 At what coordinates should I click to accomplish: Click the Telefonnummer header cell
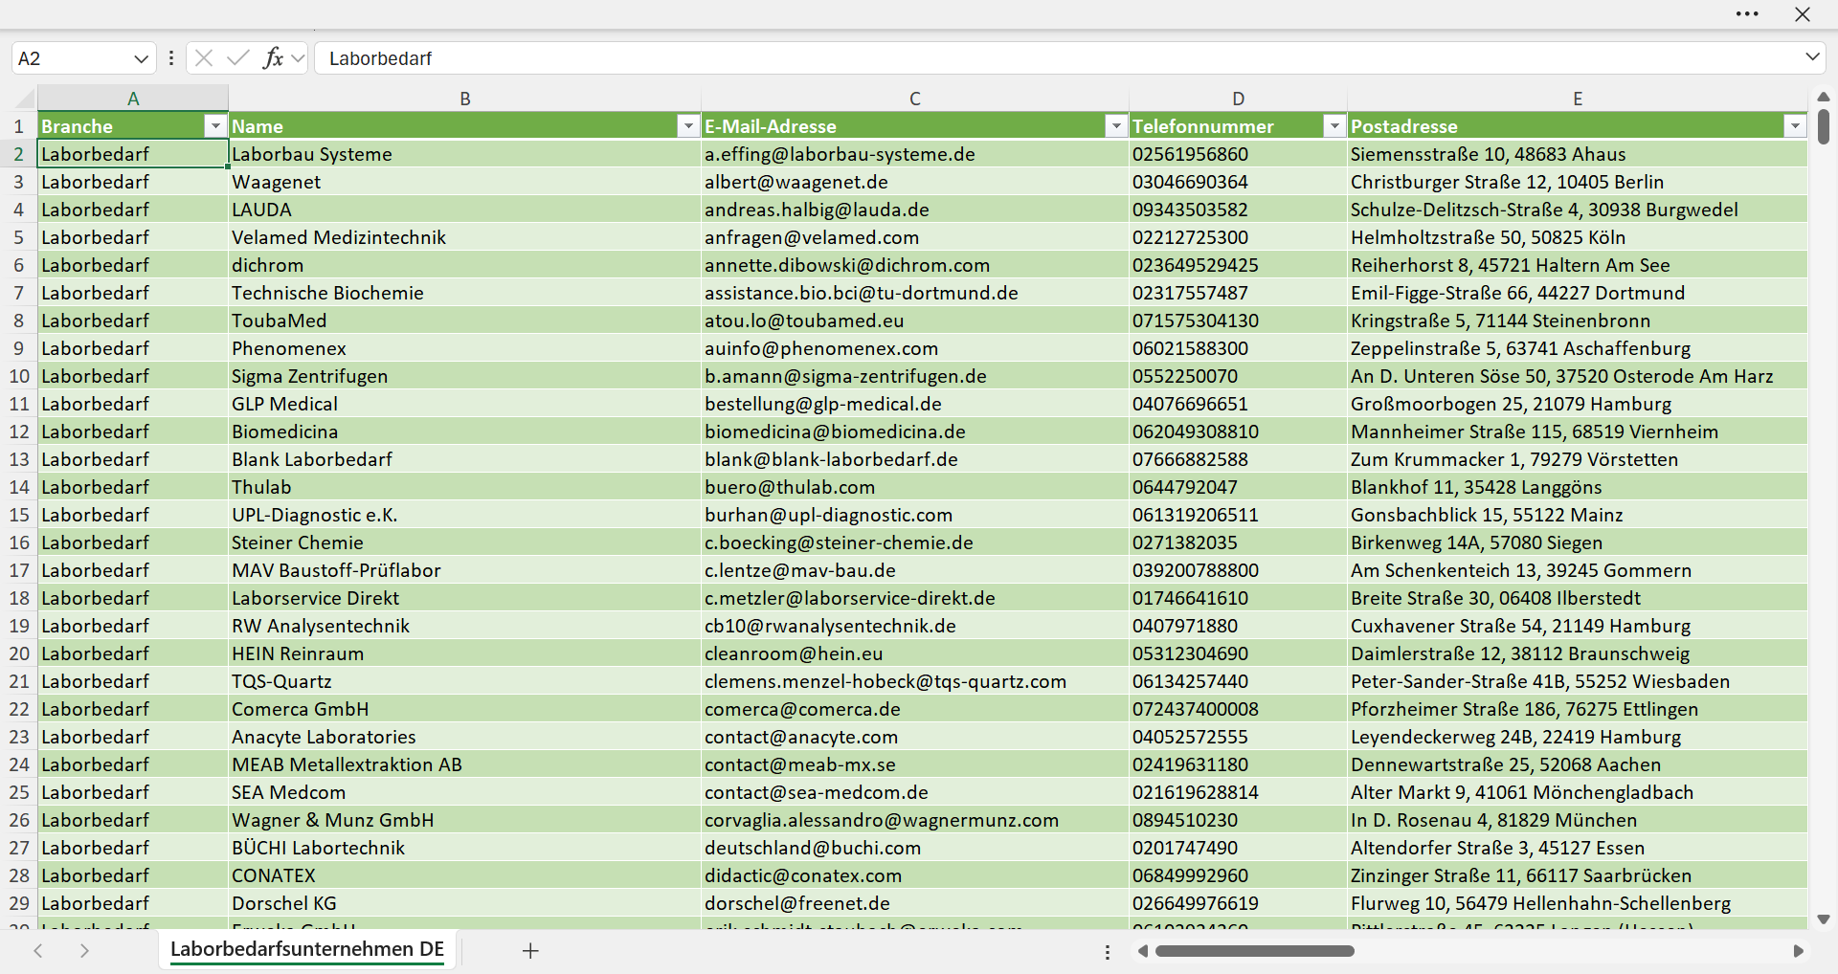click(1238, 126)
